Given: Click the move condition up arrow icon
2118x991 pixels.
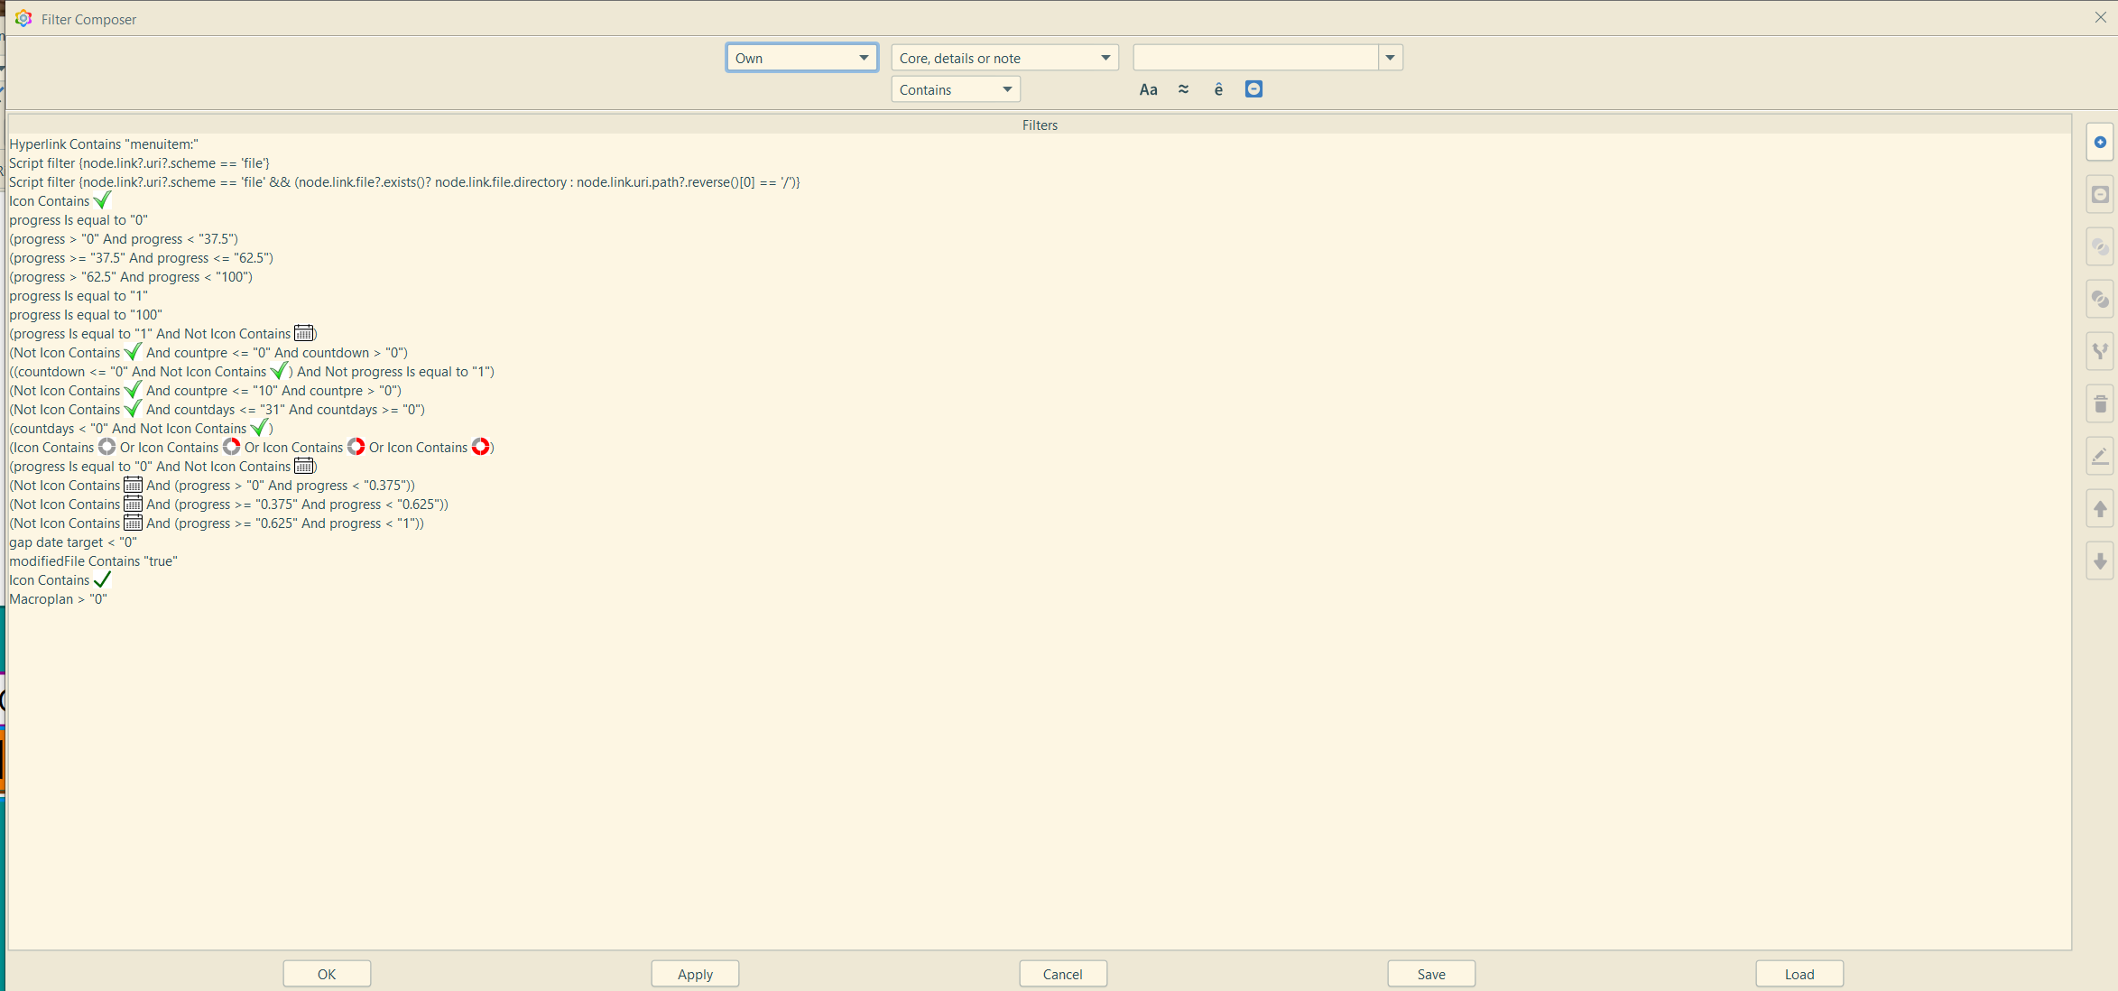Looking at the screenshot, I should (x=2100, y=508).
